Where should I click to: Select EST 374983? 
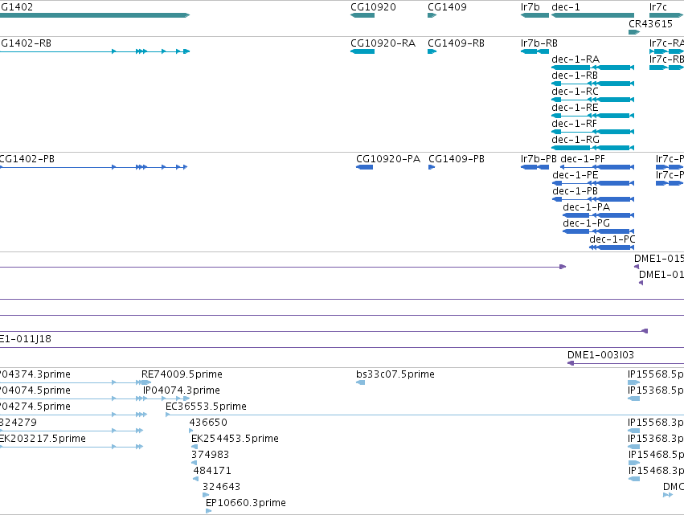click(195, 463)
